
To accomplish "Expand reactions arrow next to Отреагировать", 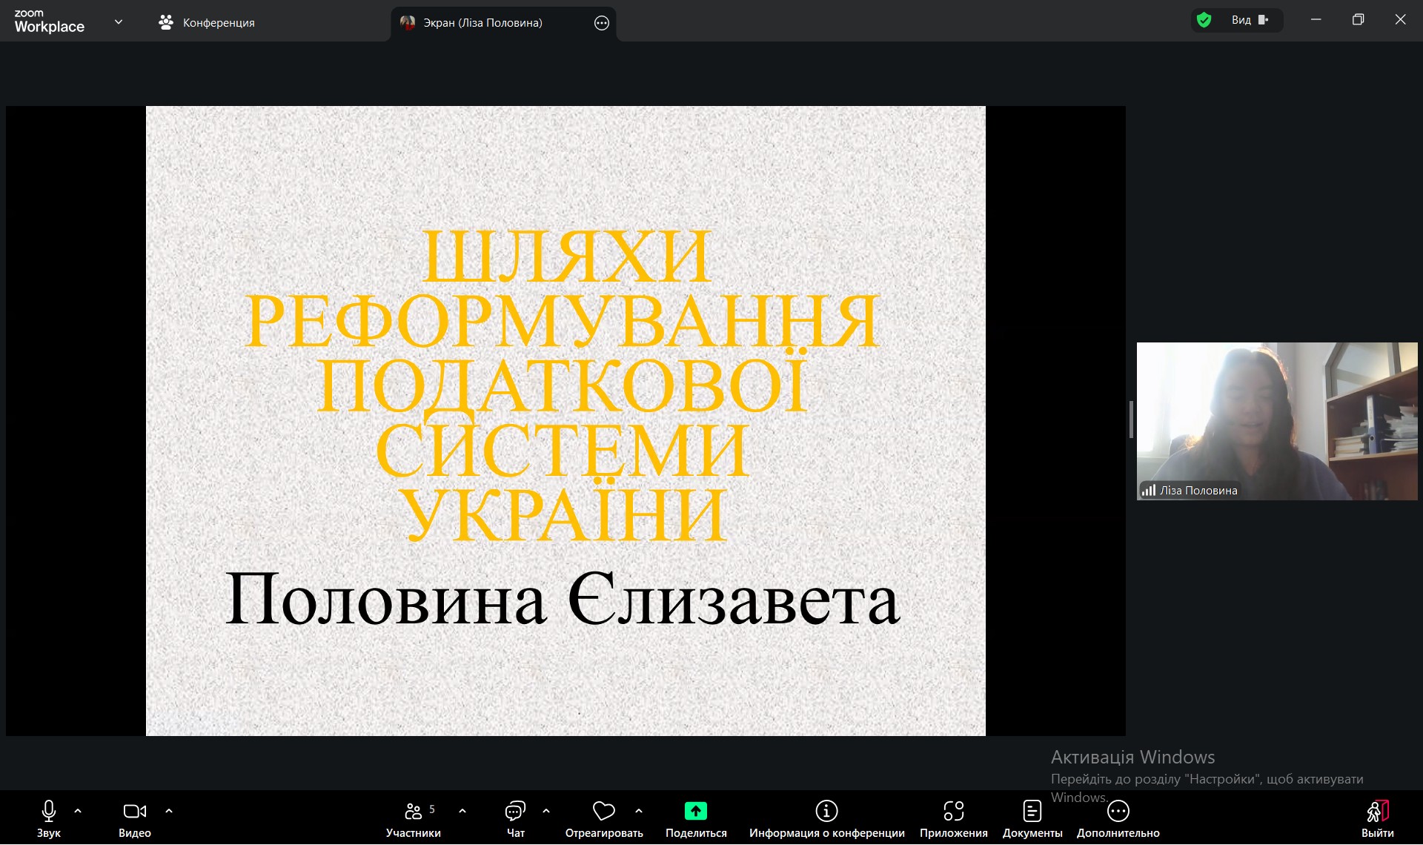I will tap(639, 811).
